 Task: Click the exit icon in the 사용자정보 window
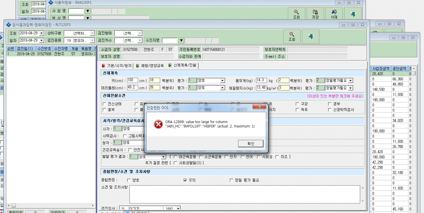pos(353,14)
